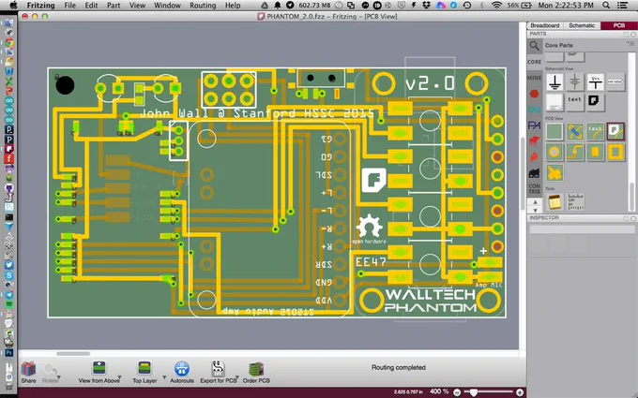The height and width of the screenshot is (398, 638).
Task: Select the ground symbol part
Action: 554,82
